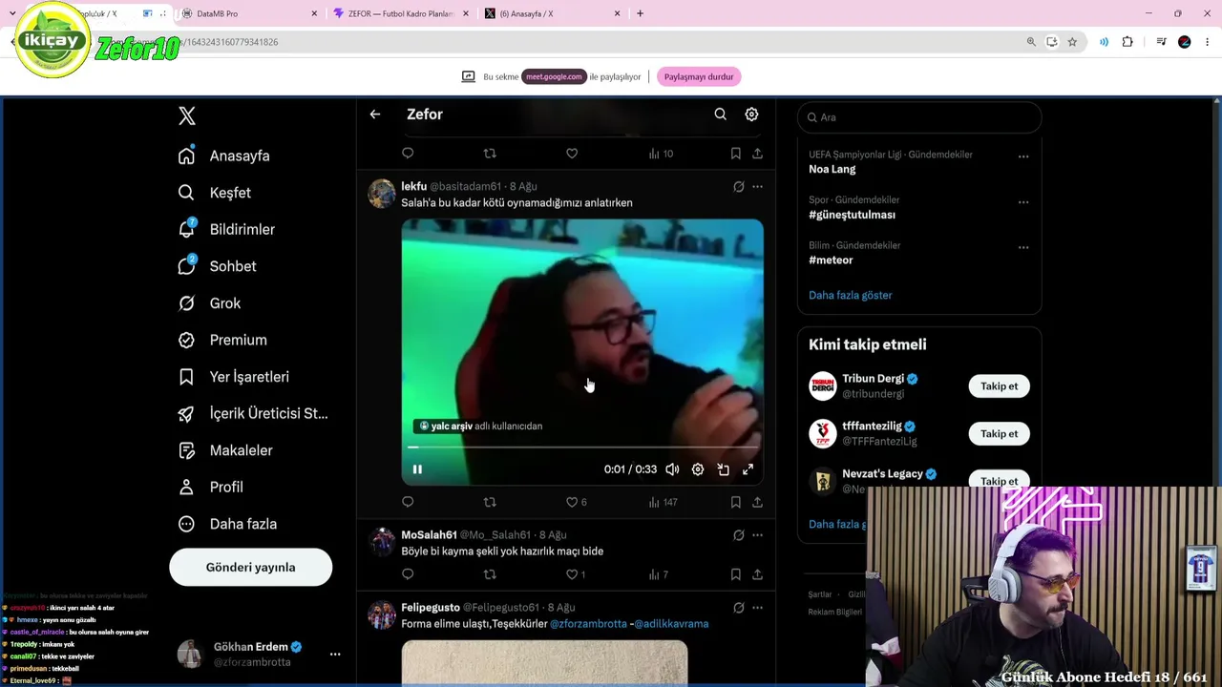Open video playback settings gear
Screen dimensions: 1222x687
tap(698, 469)
